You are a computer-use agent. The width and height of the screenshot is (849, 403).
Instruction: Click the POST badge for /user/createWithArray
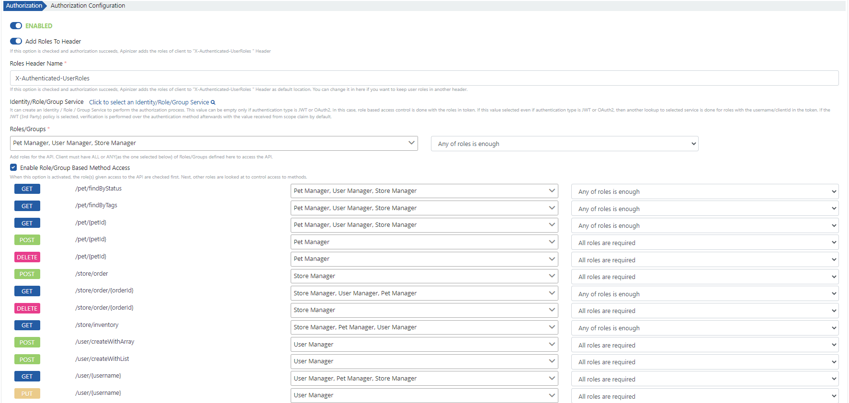(27, 342)
